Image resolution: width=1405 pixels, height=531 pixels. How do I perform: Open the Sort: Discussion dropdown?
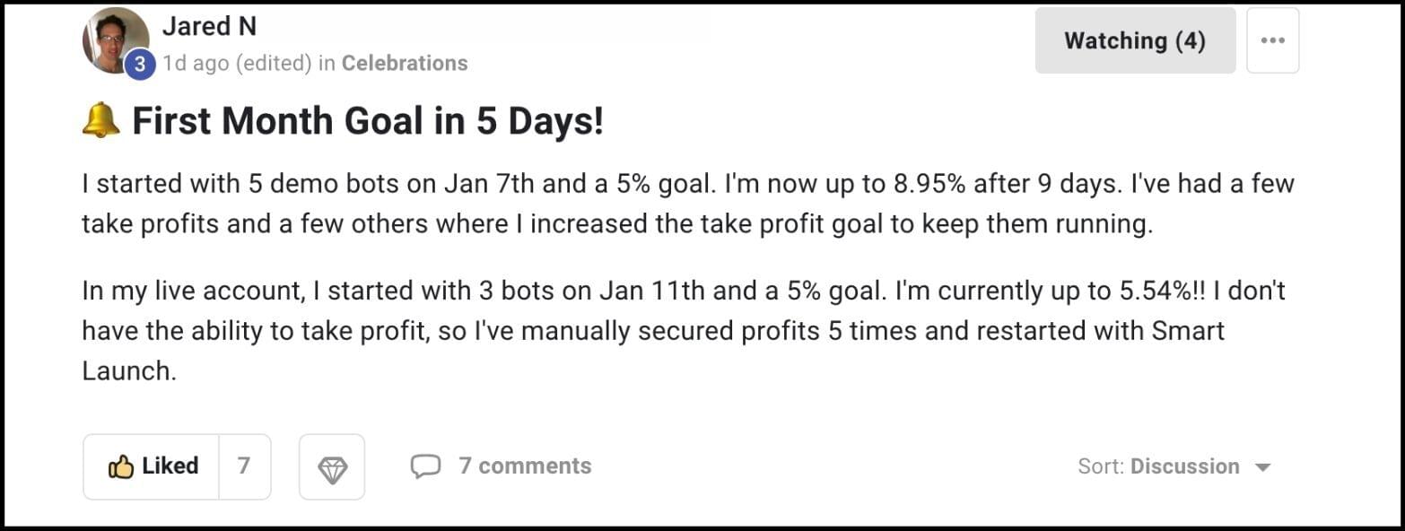(1174, 466)
